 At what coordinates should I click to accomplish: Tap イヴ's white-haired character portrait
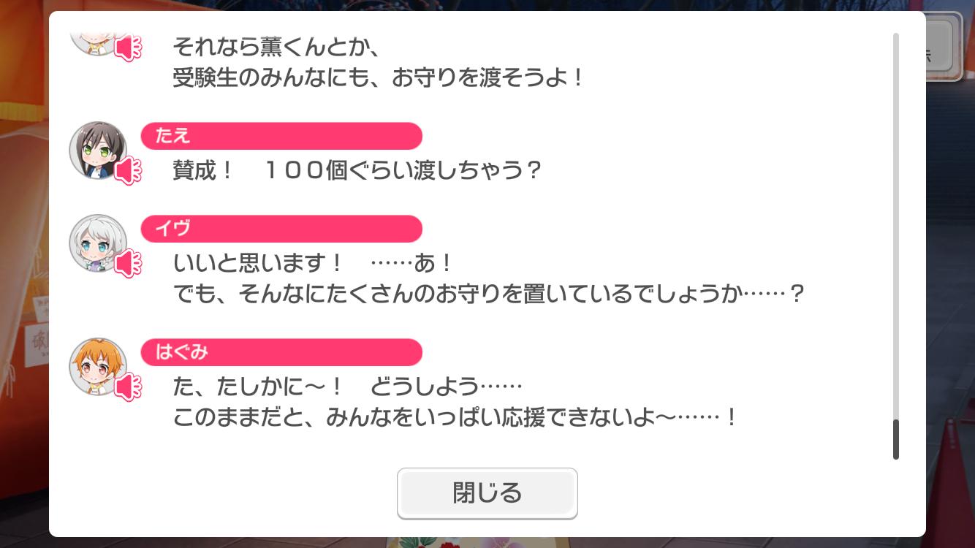[98, 243]
